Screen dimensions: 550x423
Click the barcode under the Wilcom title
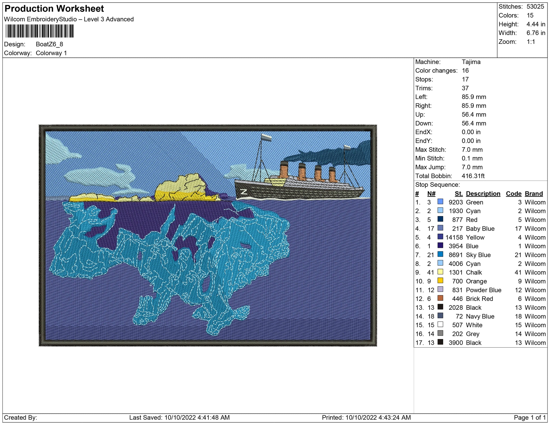[40, 31]
